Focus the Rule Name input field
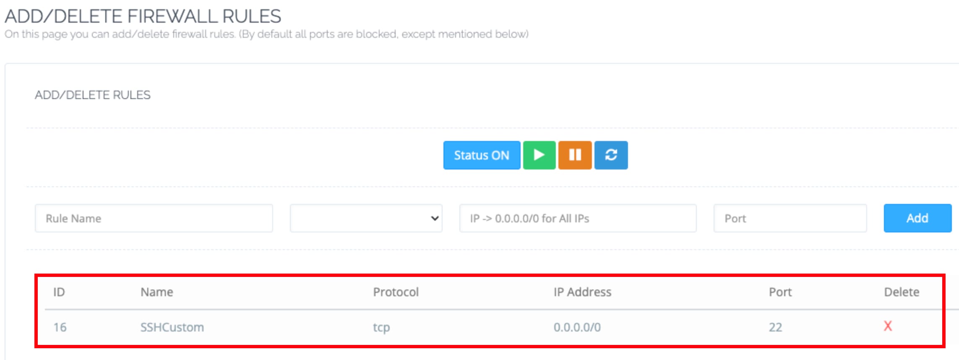The image size is (959, 360). click(x=154, y=218)
